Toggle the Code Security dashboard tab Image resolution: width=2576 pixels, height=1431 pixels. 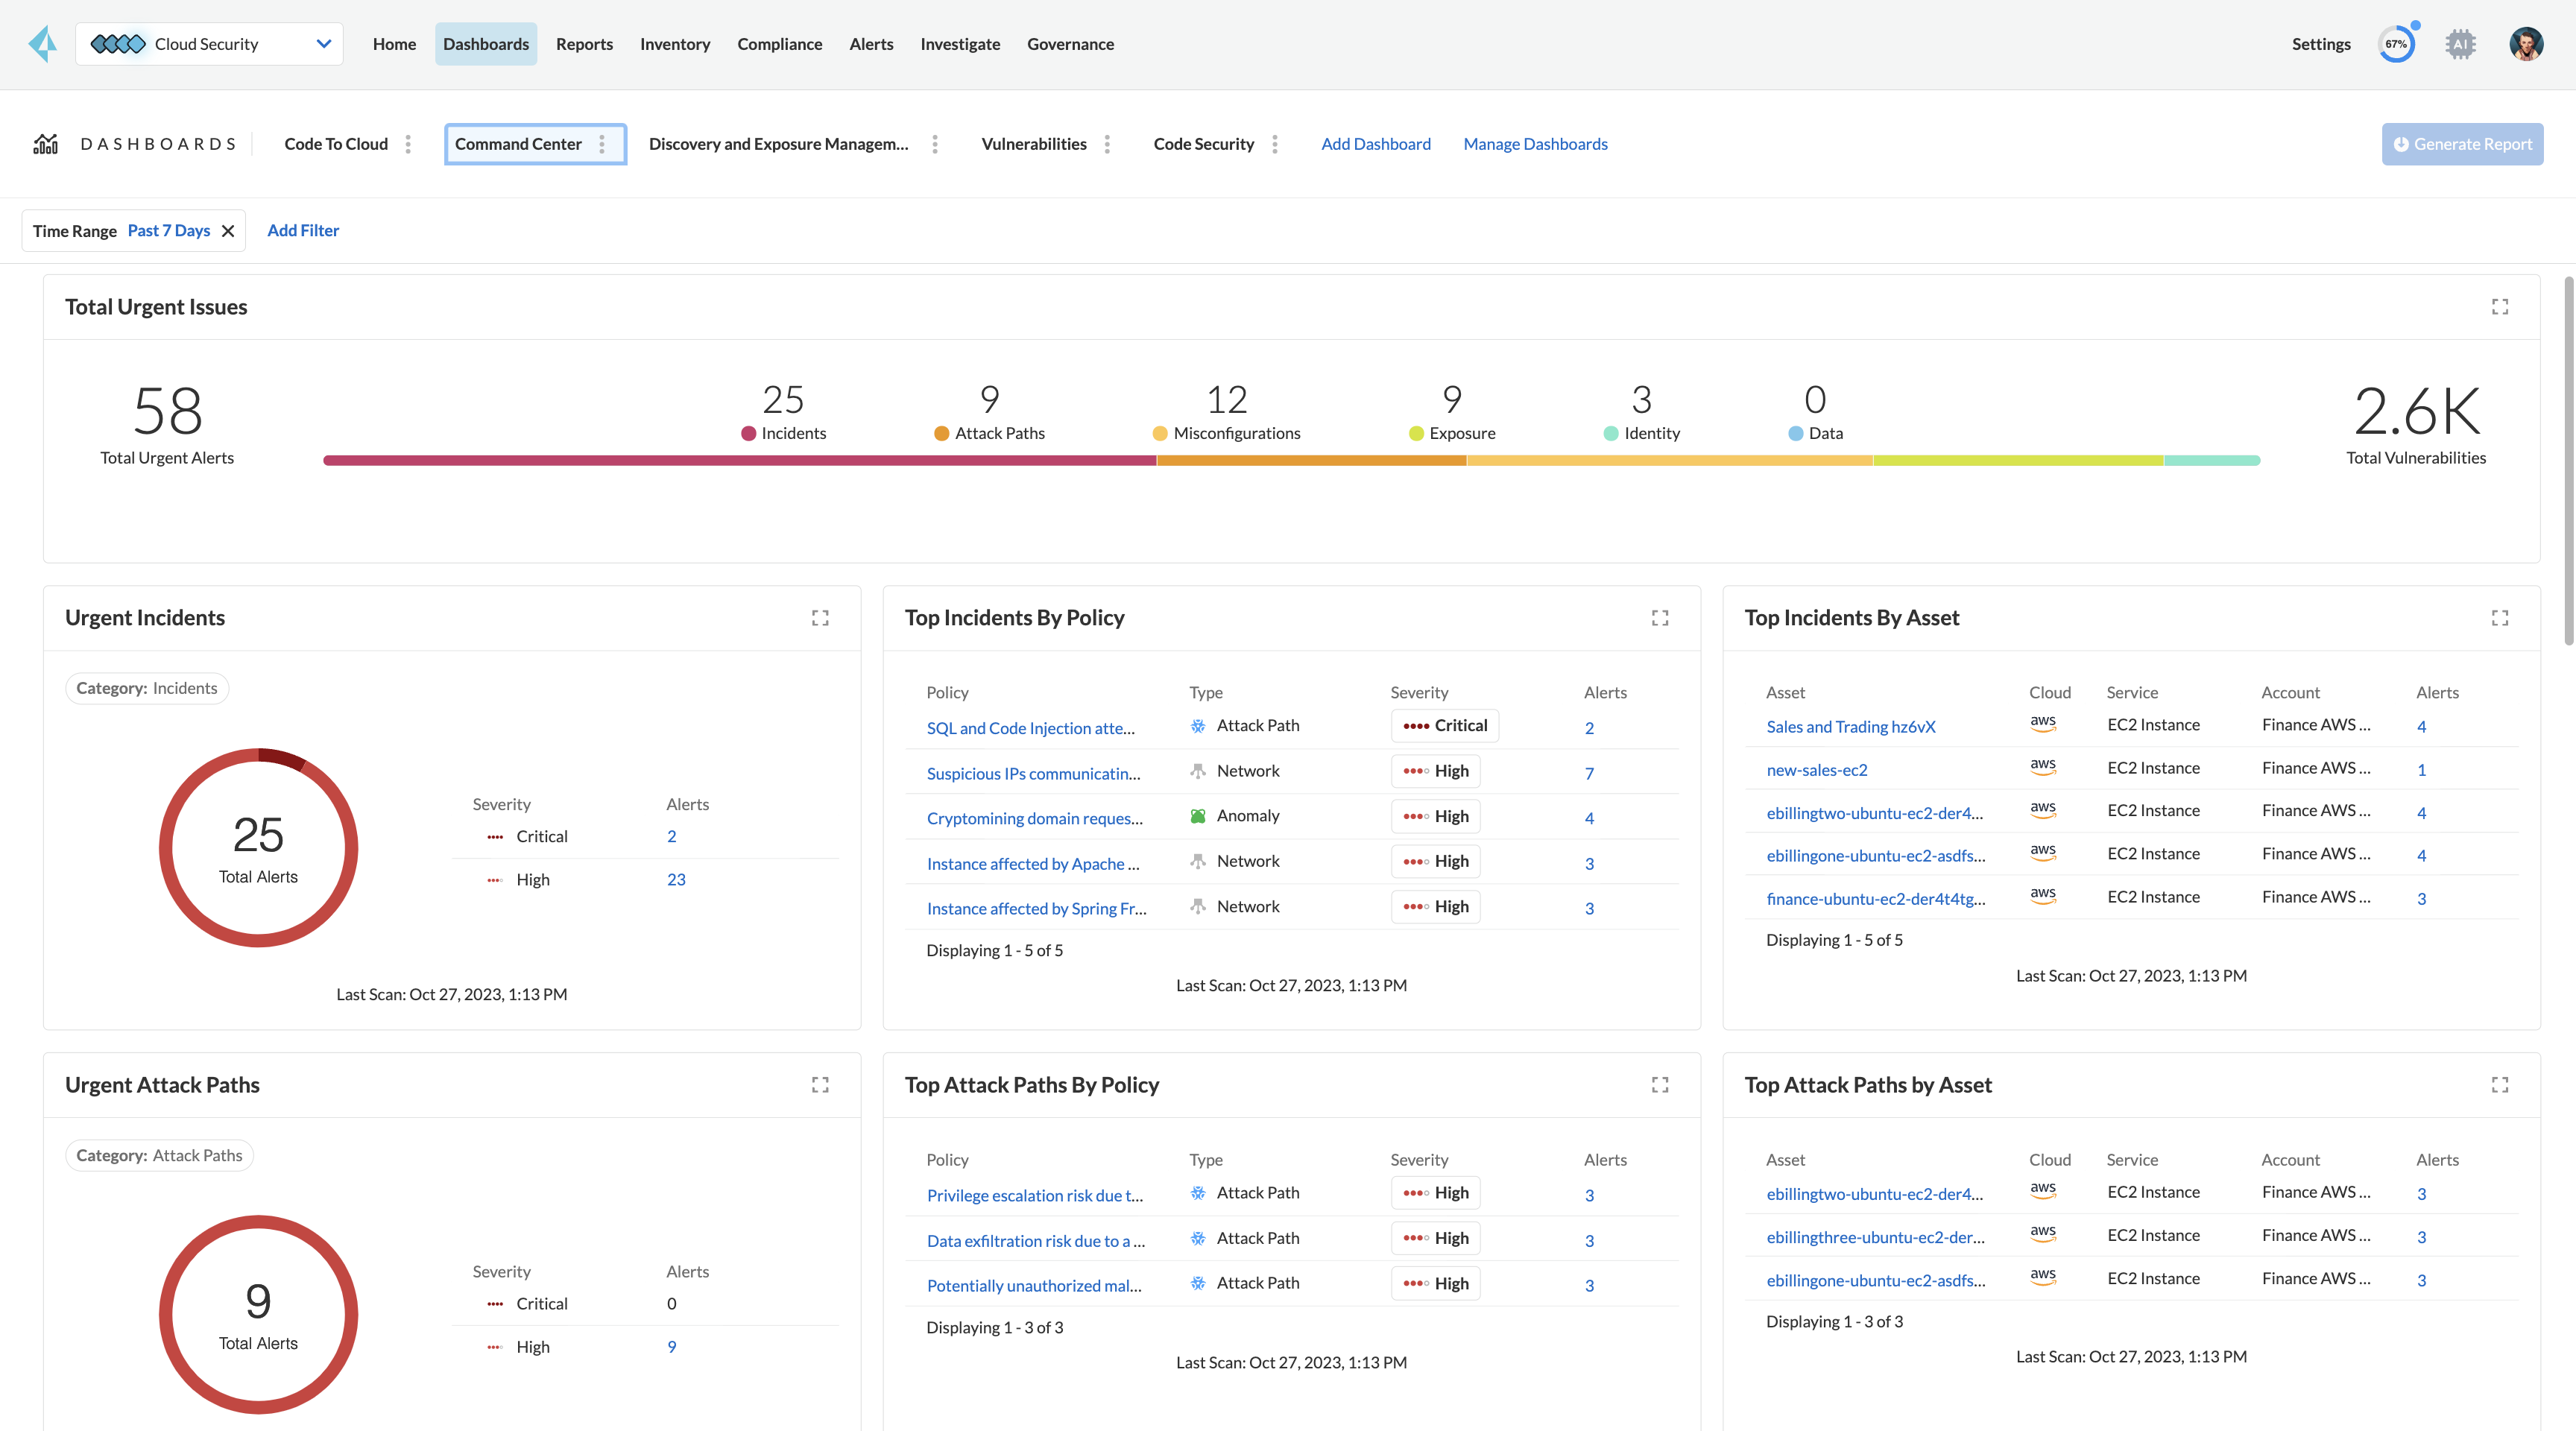coord(1204,143)
